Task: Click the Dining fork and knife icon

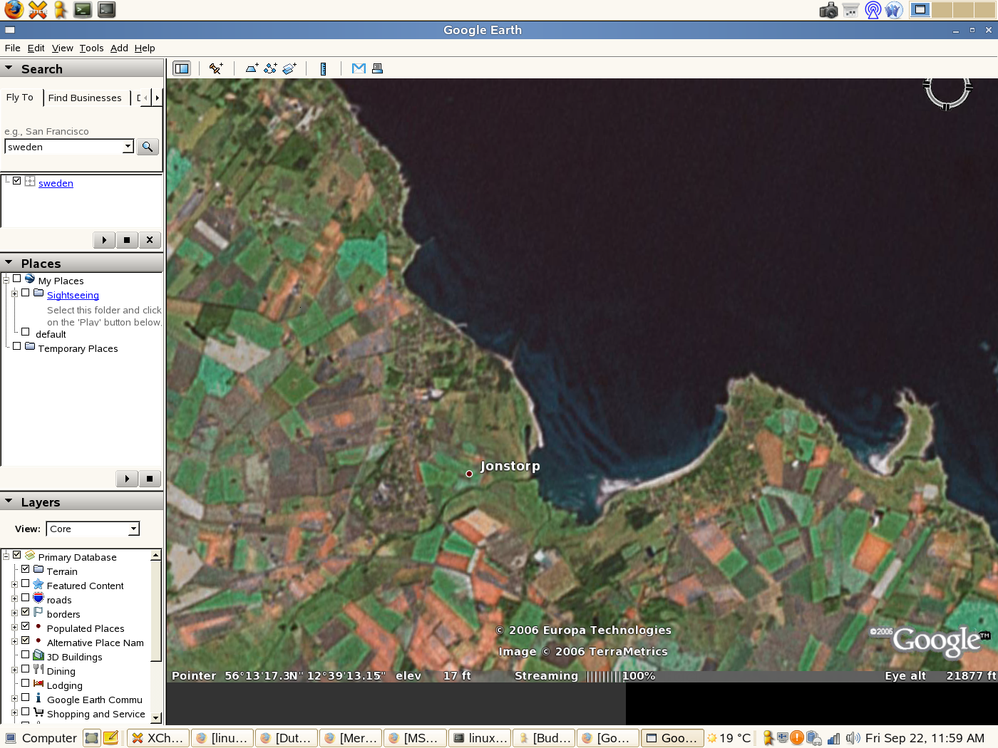Action: (x=38, y=670)
